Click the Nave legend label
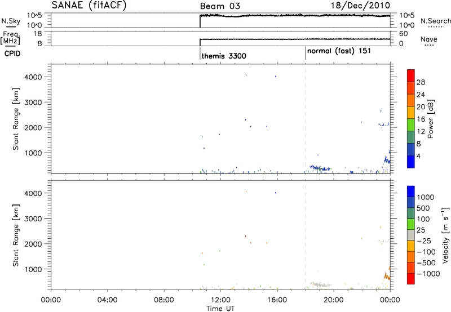The image size is (451, 312). pos(429,39)
